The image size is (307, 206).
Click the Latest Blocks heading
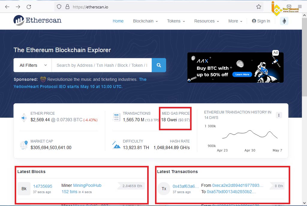[x=31, y=172]
